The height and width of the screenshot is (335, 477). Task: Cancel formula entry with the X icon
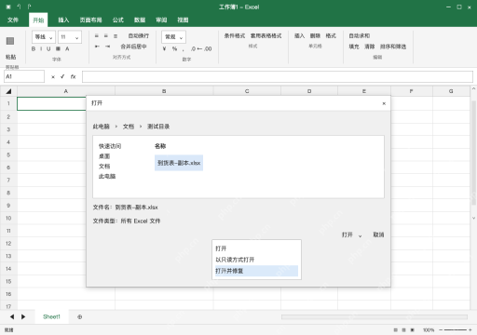(x=53, y=76)
